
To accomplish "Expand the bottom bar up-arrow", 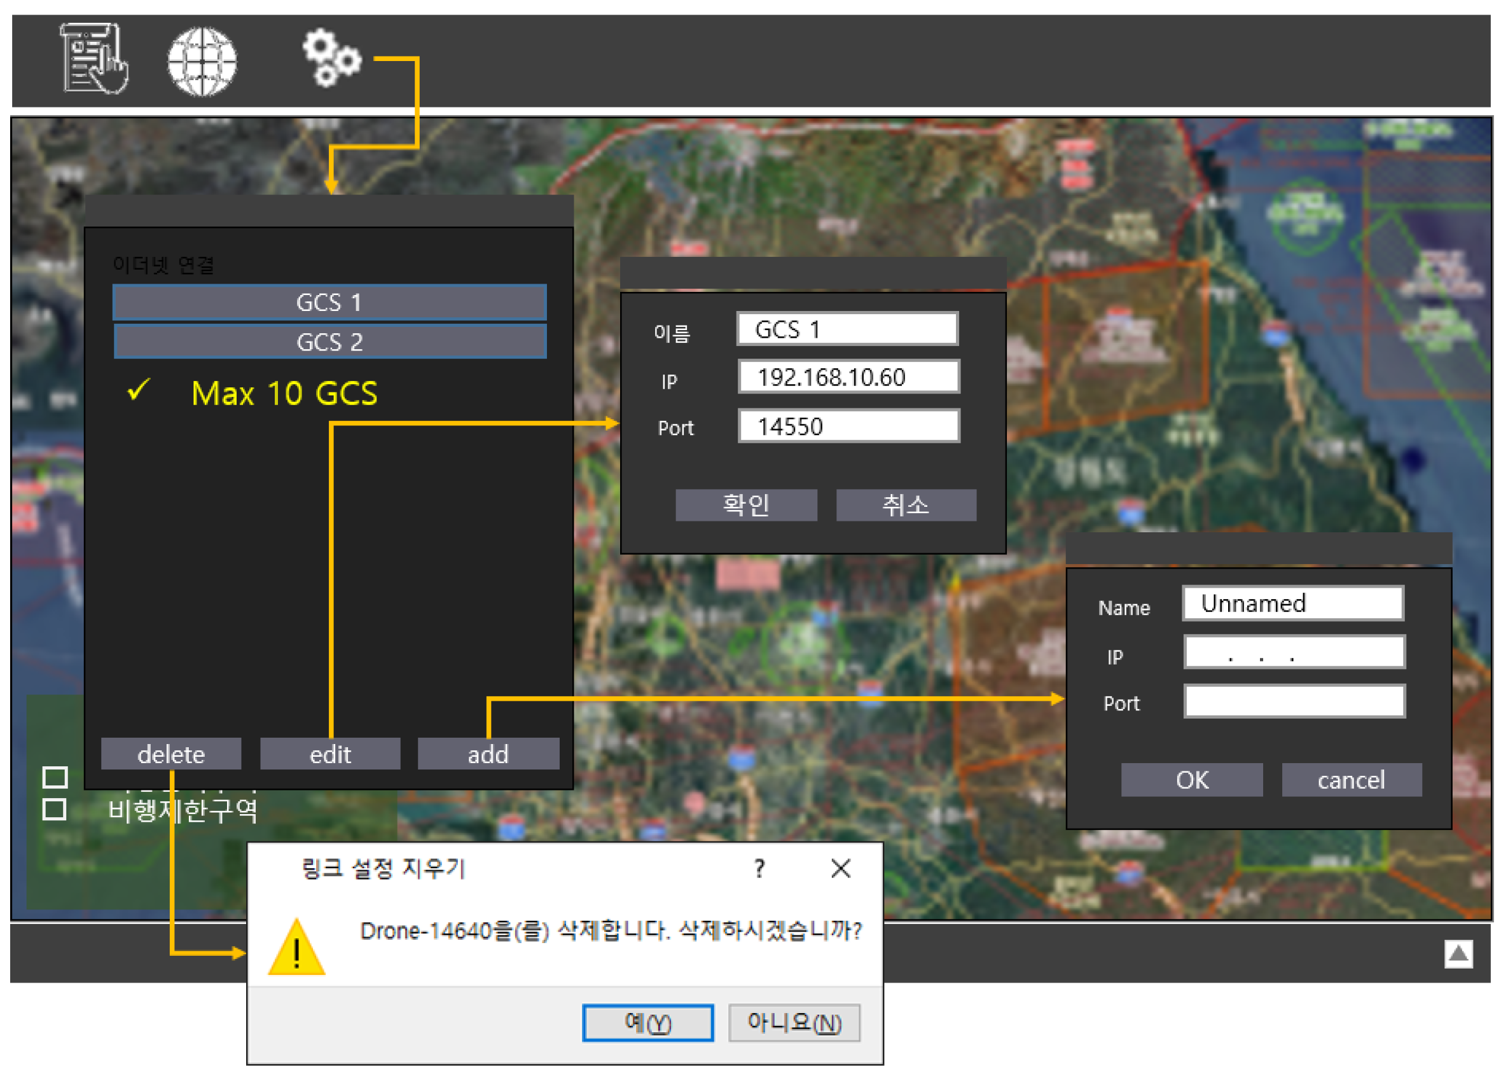I will [1458, 953].
